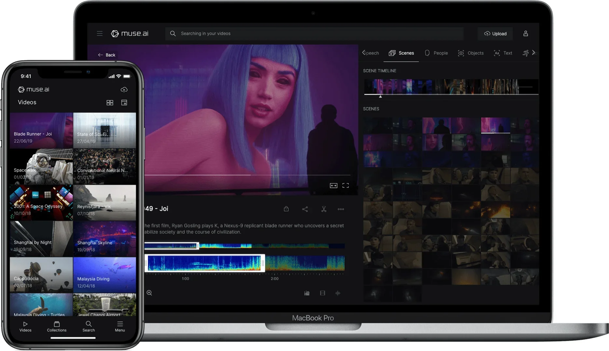Open 'Cappadocia' video on phone
The height and width of the screenshot is (351, 609).
(41, 275)
